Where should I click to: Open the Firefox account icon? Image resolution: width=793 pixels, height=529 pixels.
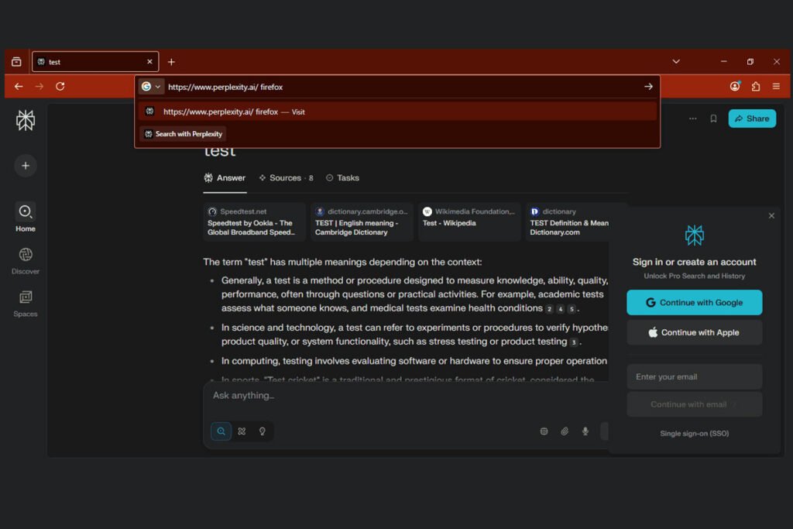[x=735, y=87]
